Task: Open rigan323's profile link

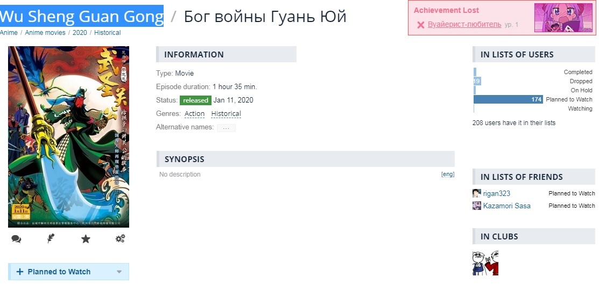Action: (496, 193)
